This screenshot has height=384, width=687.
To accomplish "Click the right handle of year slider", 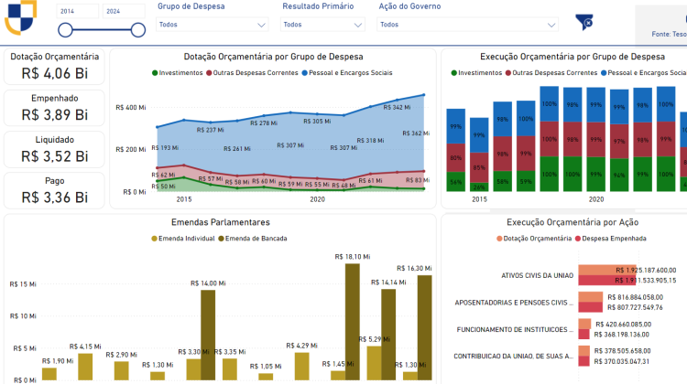I will [x=137, y=29].
